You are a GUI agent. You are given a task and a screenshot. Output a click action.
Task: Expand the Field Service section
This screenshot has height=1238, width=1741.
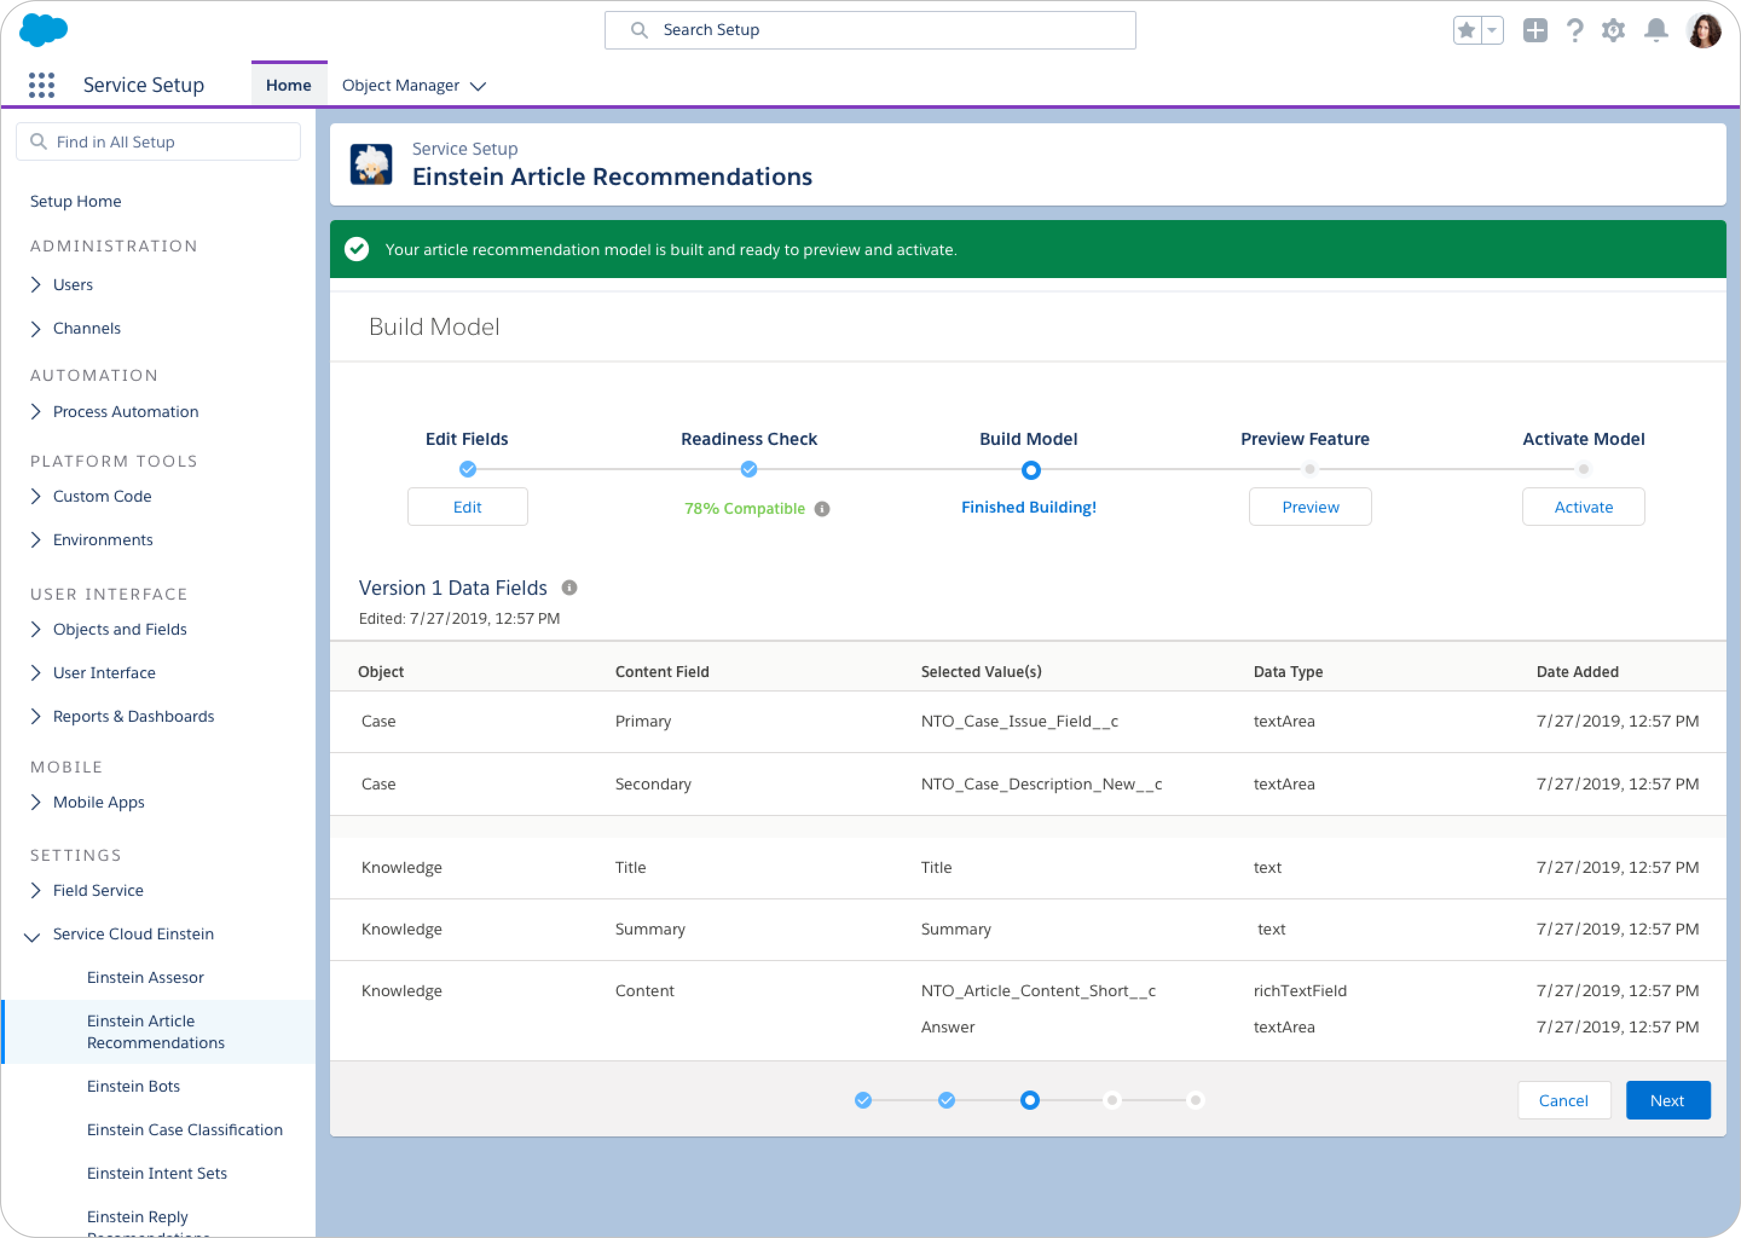coord(36,890)
